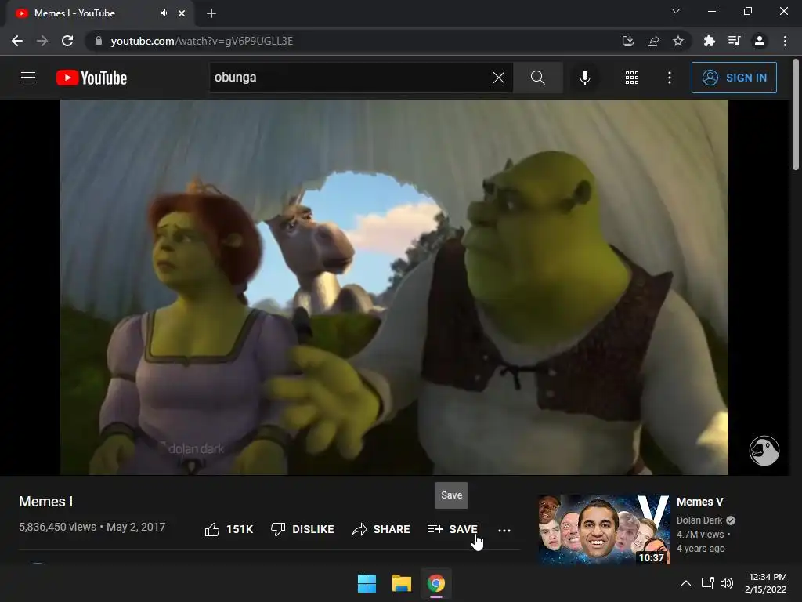Image resolution: width=802 pixels, height=602 pixels.
Task: Start voice search with microphone
Action: point(585,78)
